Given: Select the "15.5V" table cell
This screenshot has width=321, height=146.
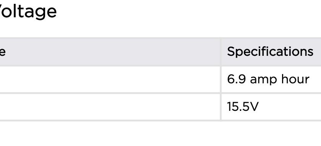Looking at the screenshot, I should [271, 107].
